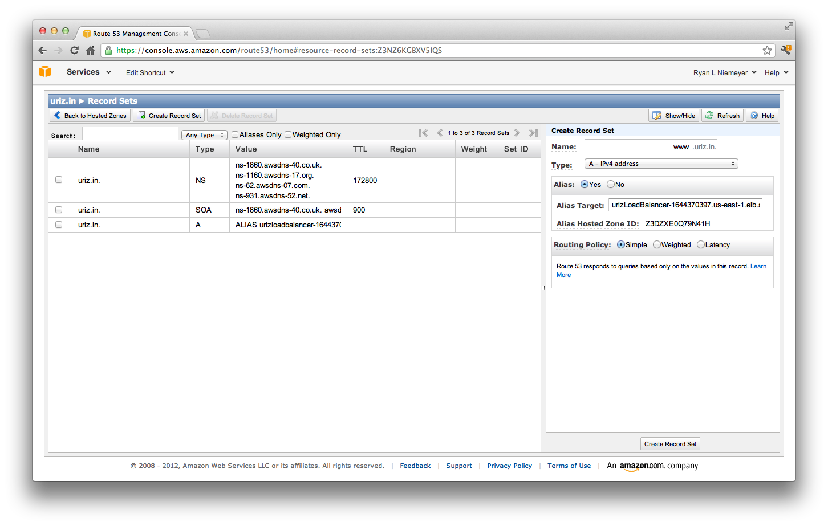Enable the Aliases Only filter

coord(235,135)
